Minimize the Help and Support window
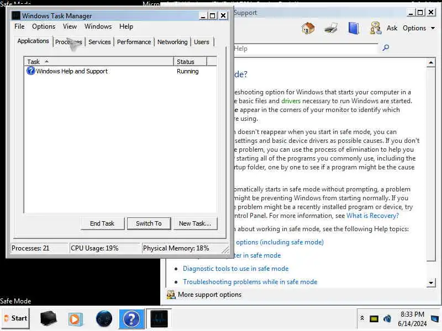This screenshot has height=331, width=442. coord(411,12)
